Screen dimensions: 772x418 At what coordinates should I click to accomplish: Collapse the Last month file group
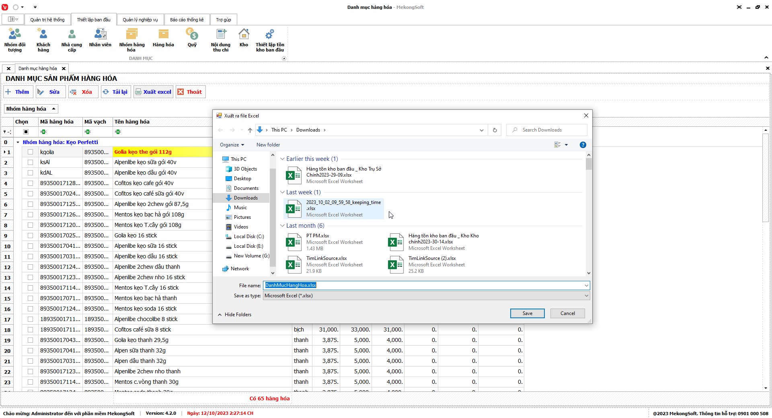[283, 226]
